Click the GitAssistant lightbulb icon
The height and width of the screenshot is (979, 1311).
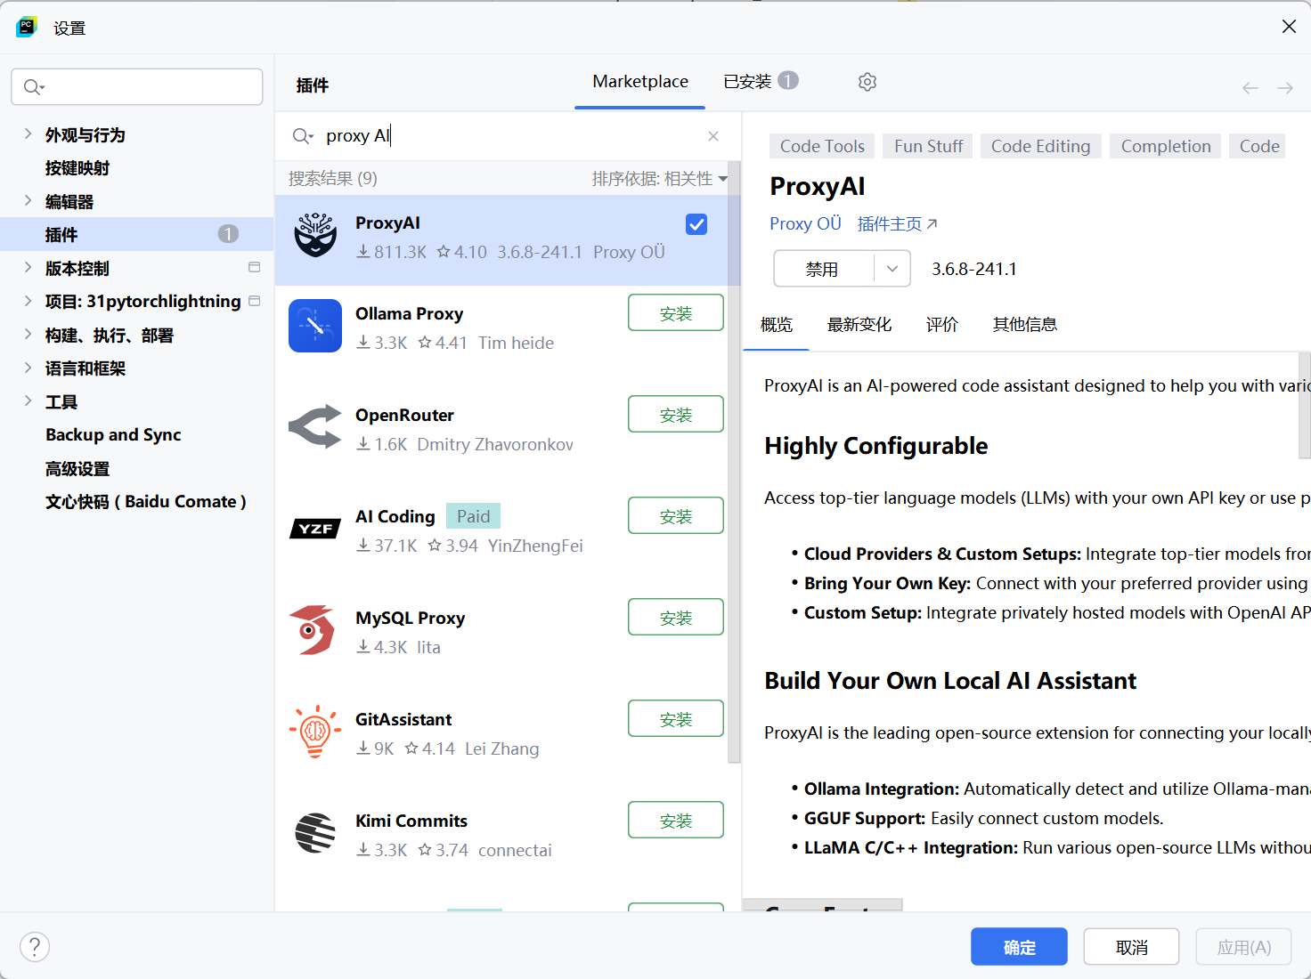pos(314,732)
